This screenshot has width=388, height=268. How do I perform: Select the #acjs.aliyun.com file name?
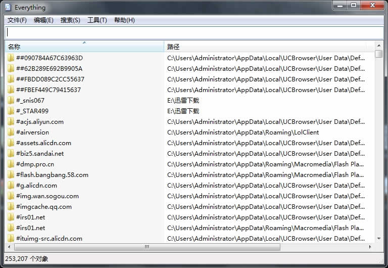[x=40, y=122]
